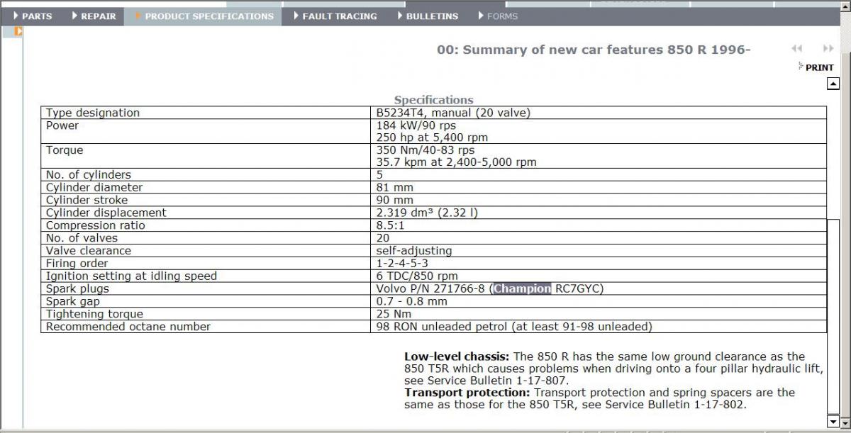This screenshot has height=433, width=851.
Task: Click the B5234T4, manual (20 valve) cell
Action: click(x=453, y=113)
